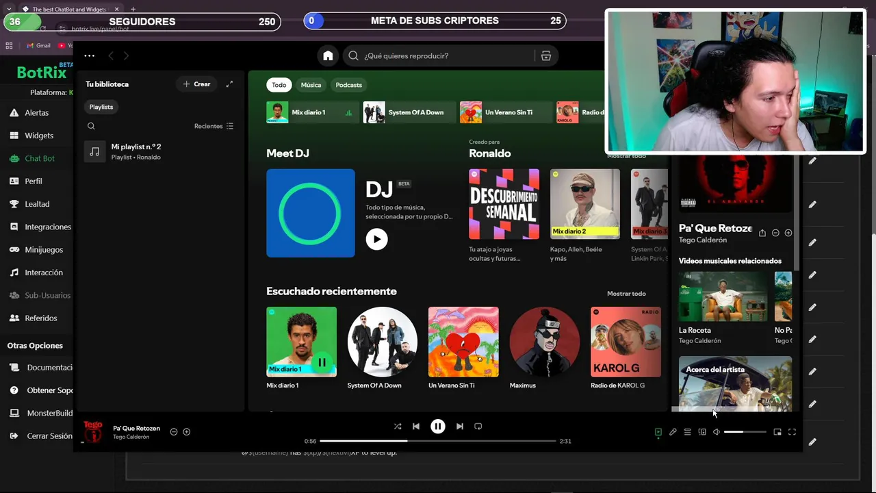Adjust the volume slider

[x=745, y=432]
